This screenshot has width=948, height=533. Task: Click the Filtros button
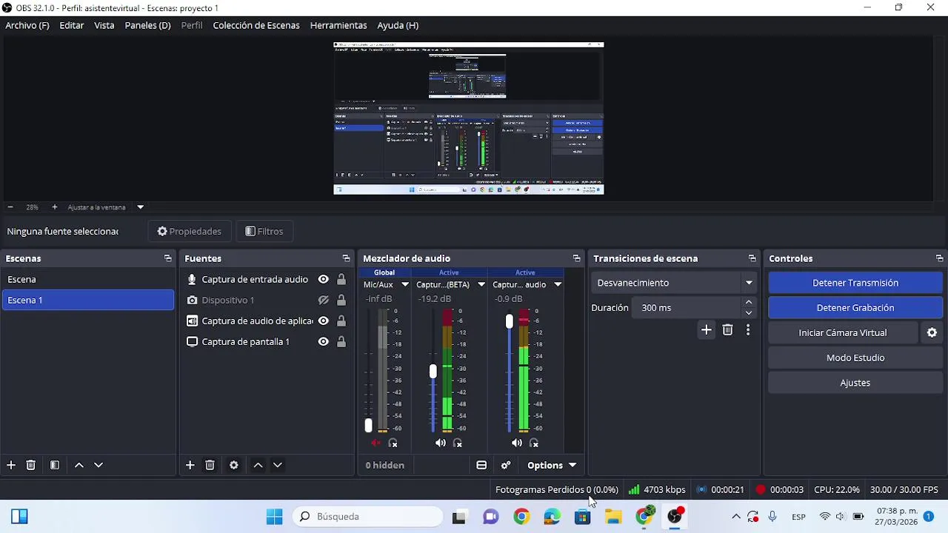(x=264, y=231)
